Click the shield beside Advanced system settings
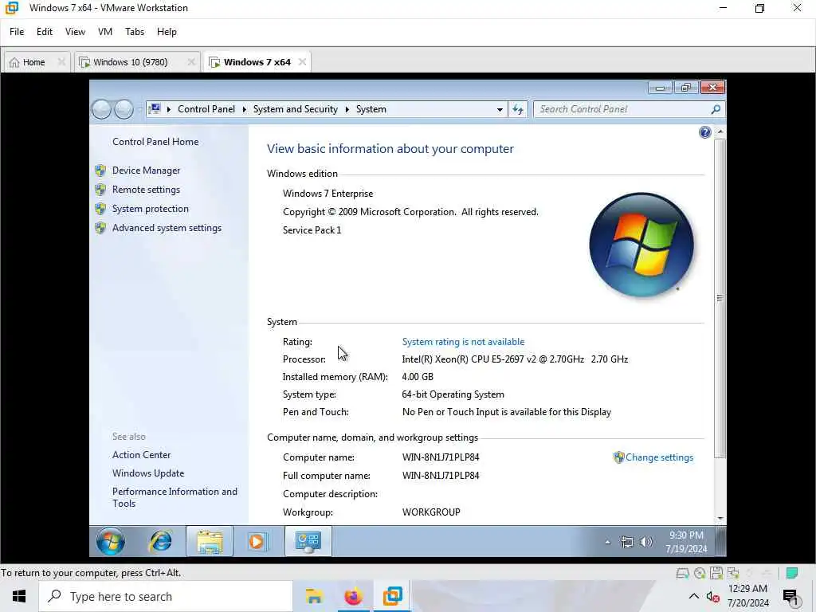The image size is (816, 612). 100,228
